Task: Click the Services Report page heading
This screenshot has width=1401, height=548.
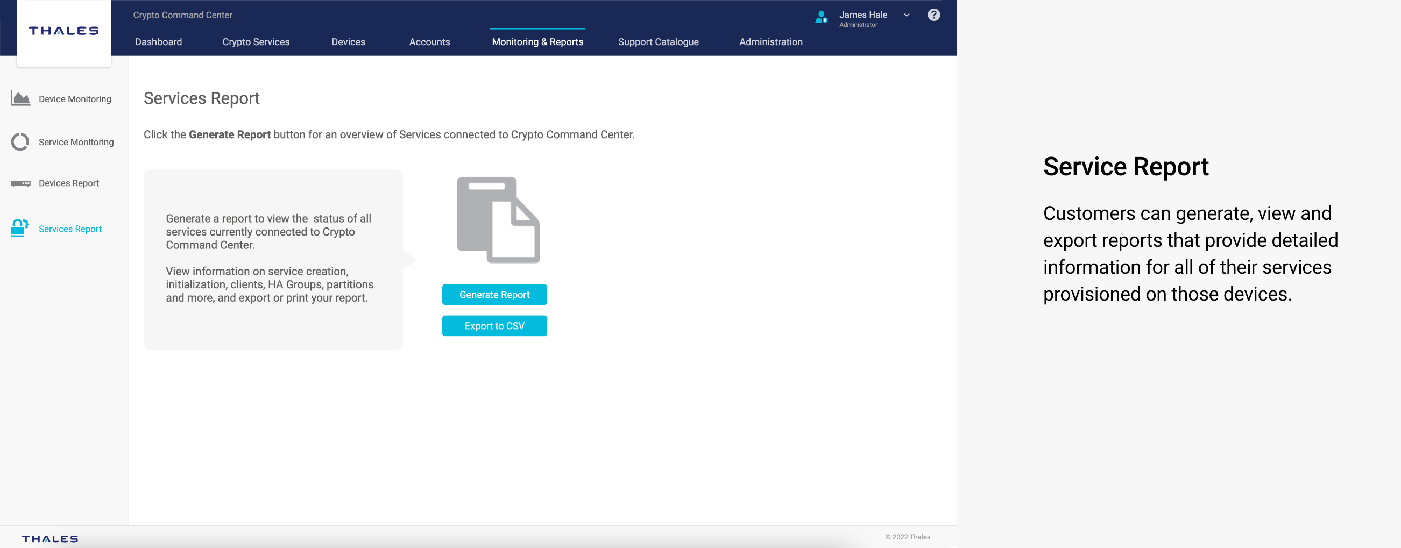Action: (x=201, y=98)
